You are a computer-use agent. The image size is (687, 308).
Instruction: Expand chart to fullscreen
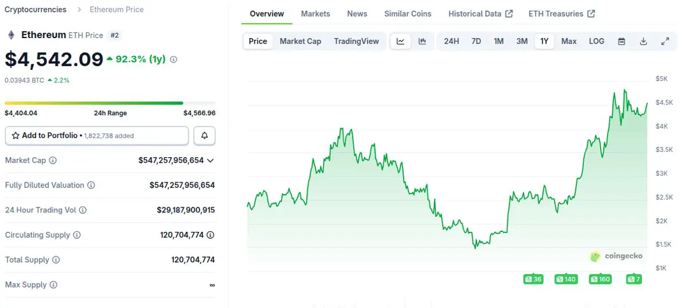[665, 41]
